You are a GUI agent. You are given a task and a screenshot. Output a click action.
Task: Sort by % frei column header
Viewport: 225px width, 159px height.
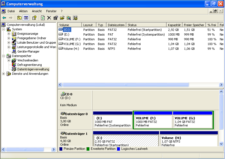(212, 25)
